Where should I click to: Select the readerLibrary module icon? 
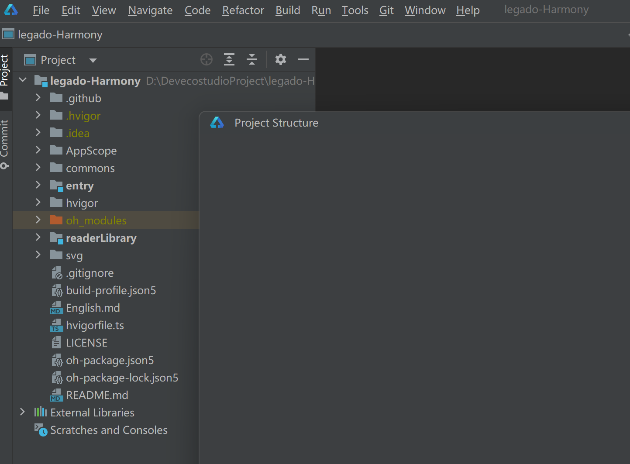click(57, 238)
